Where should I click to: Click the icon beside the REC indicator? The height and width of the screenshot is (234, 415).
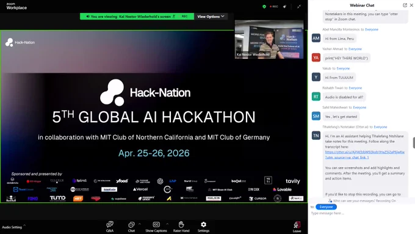tap(285, 7)
